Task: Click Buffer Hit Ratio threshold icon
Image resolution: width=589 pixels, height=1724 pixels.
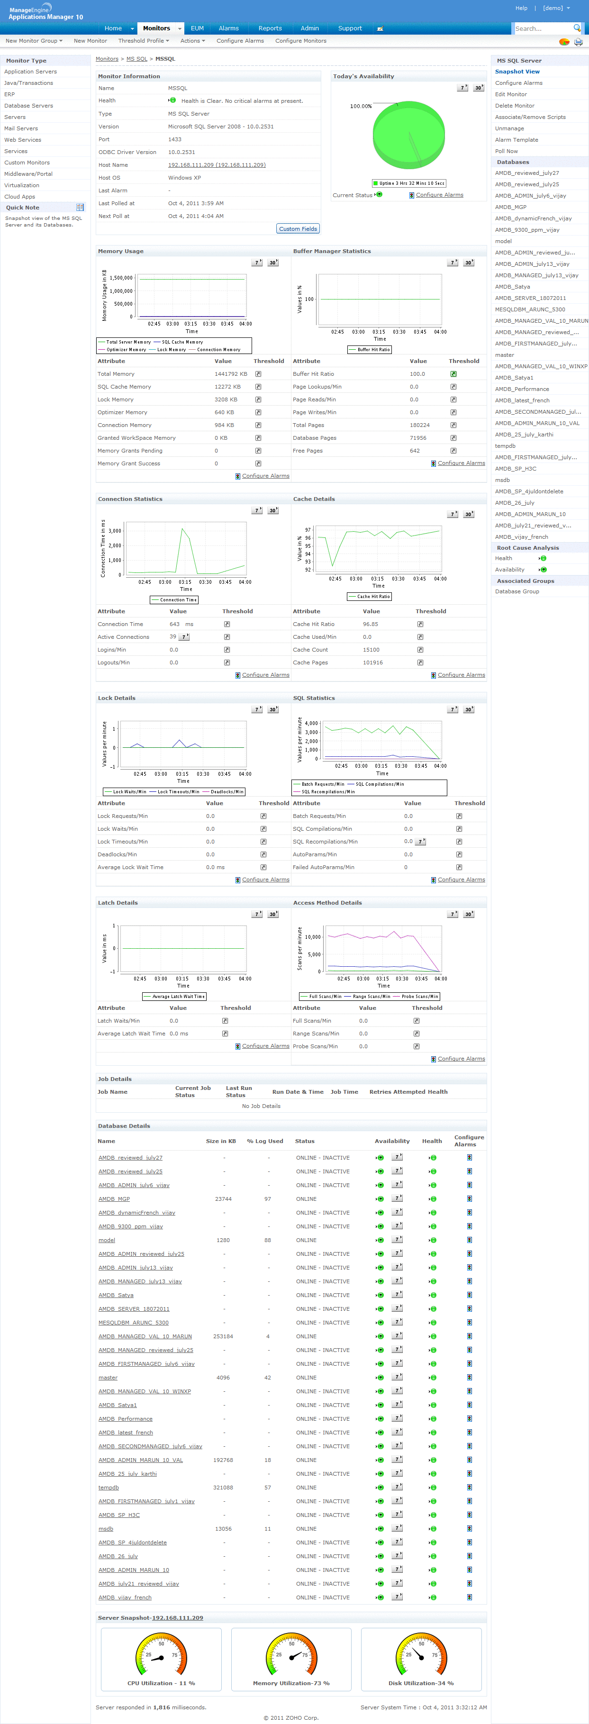Action: tap(453, 374)
